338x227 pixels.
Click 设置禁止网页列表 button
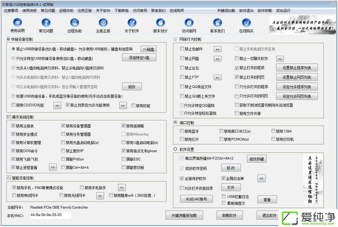[297, 77]
